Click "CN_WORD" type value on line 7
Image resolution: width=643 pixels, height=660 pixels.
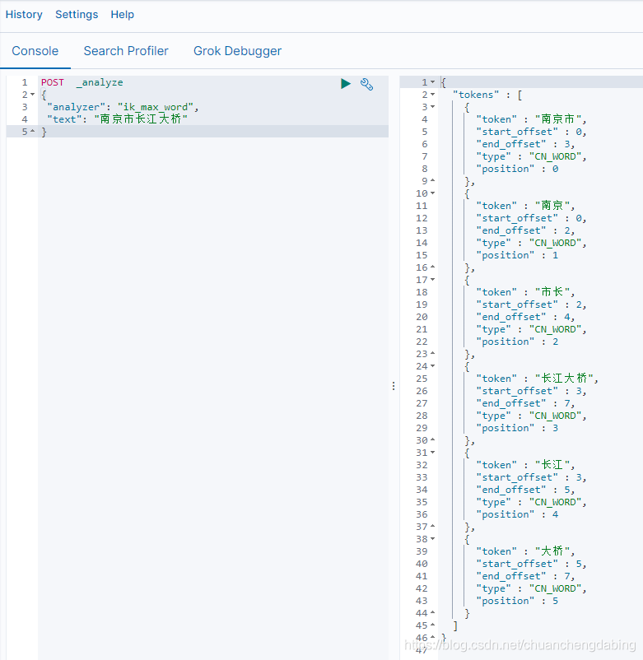(556, 156)
